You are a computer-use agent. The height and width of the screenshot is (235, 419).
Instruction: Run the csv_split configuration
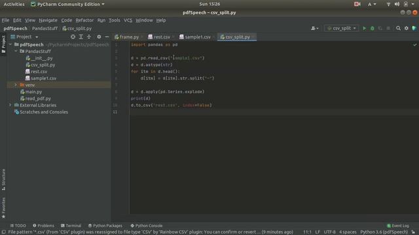pos(364,28)
